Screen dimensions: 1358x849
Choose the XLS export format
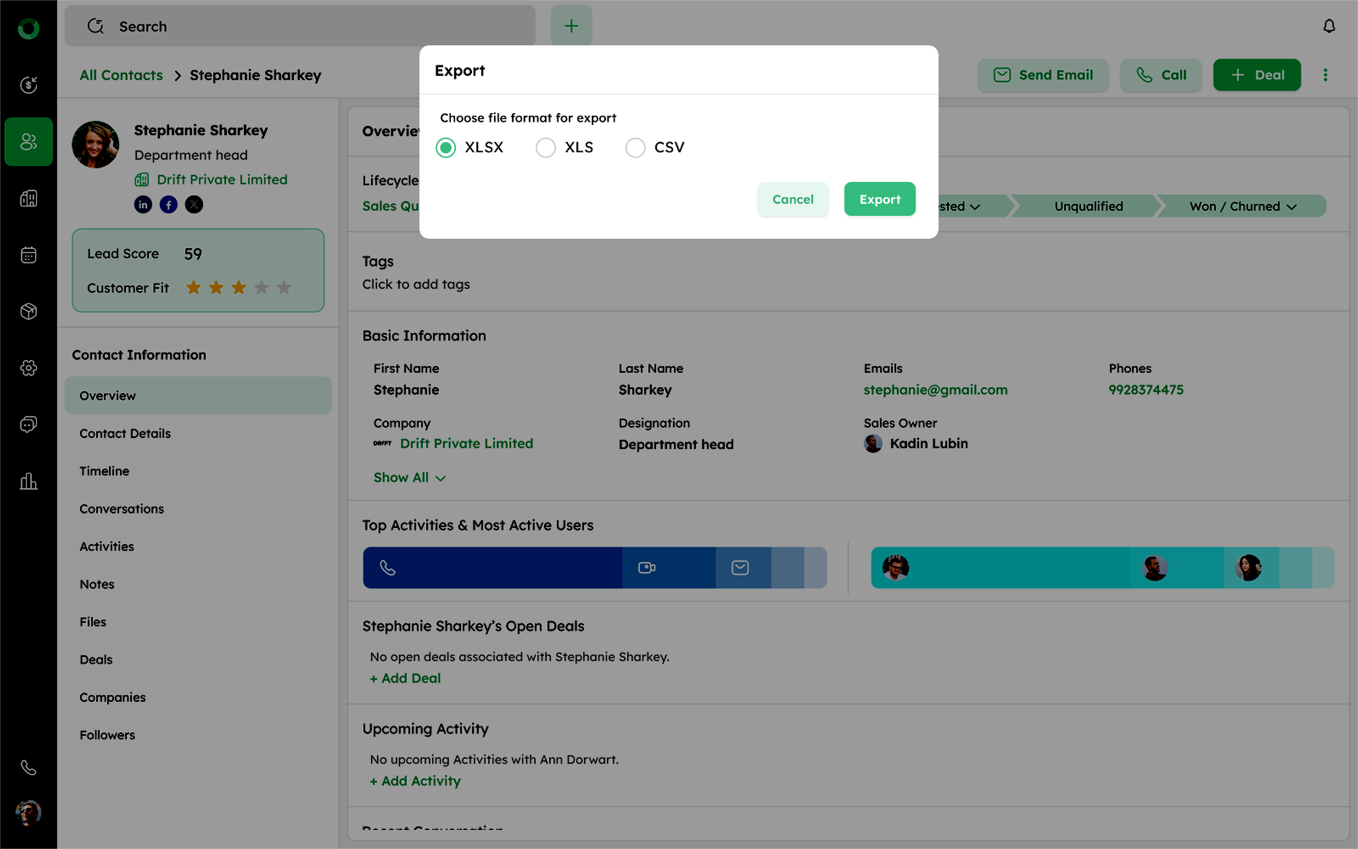coord(546,148)
